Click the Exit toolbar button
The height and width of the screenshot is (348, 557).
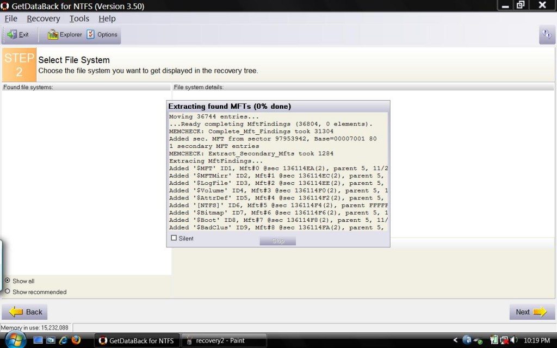coord(18,34)
